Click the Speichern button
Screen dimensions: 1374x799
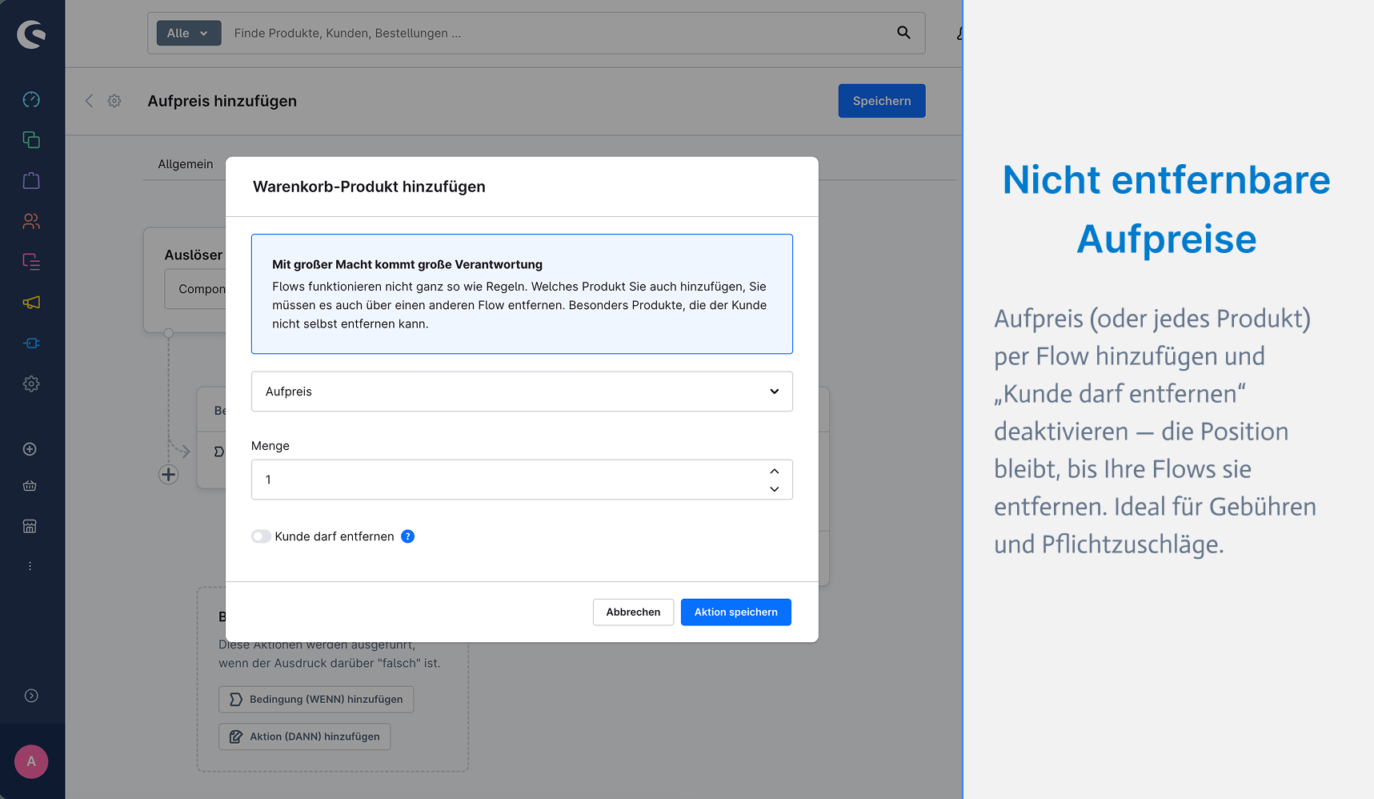click(x=882, y=101)
